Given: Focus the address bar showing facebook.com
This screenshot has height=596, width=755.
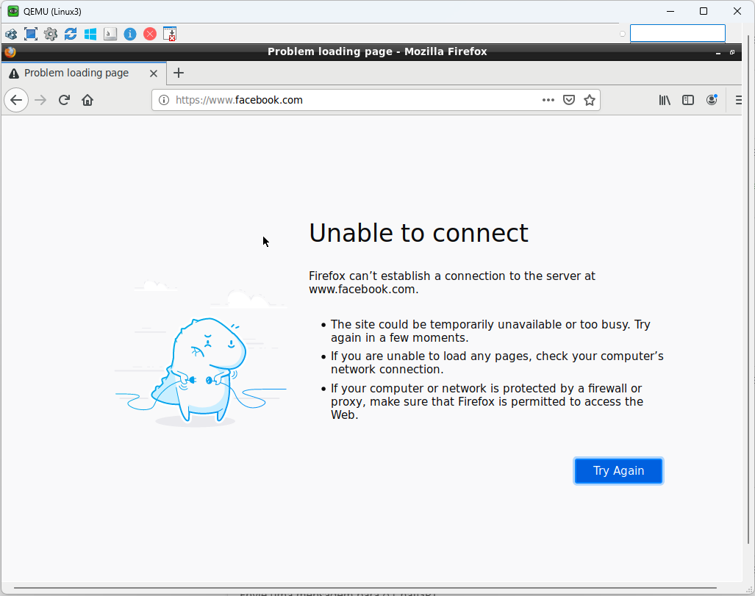Looking at the screenshot, I should coord(376,100).
